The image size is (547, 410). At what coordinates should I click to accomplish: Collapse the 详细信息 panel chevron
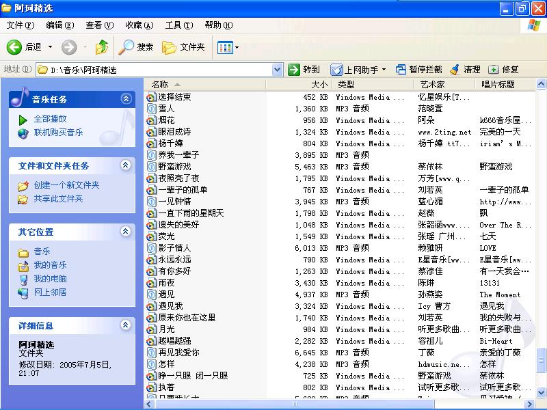[126, 325]
